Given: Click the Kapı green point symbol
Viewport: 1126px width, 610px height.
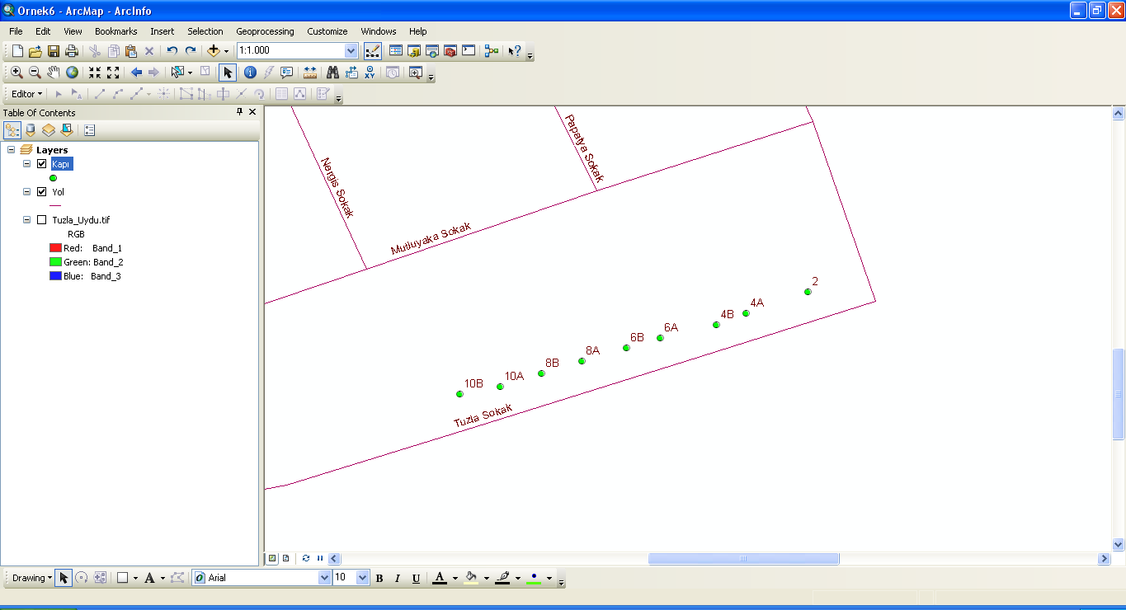Looking at the screenshot, I should click(54, 178).
